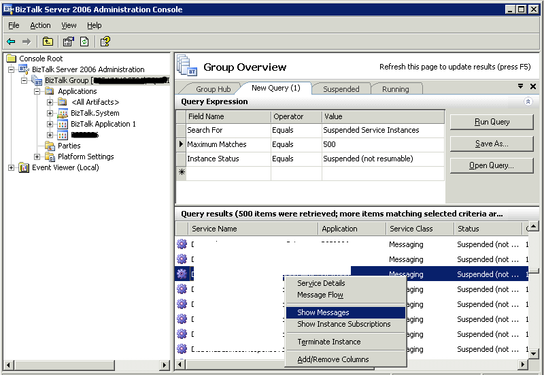This screenshot has height=375, width=544.
Task: Switch to the Group Hub tab
Action: (213, 89)
